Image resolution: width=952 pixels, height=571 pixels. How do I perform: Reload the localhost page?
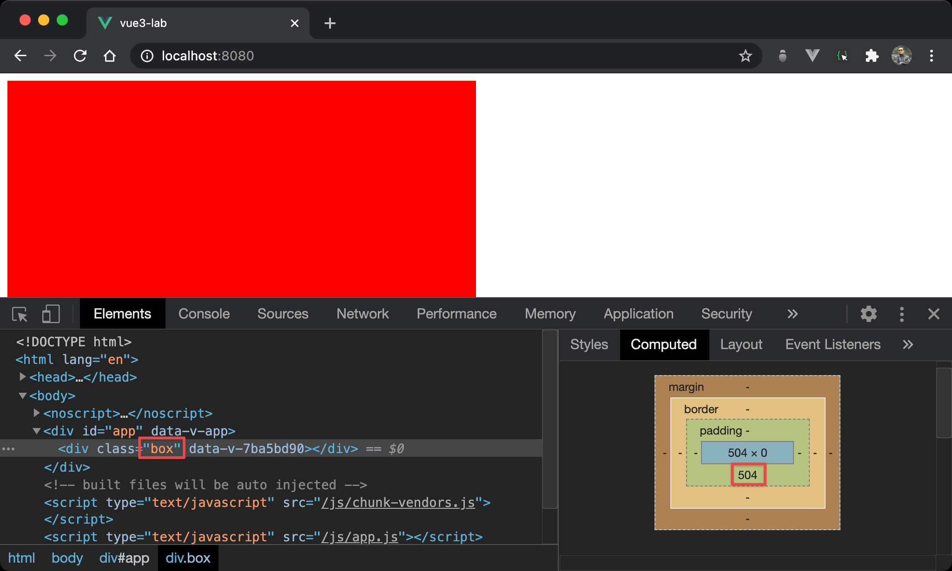pyautogui.click(x=80, y=56)
